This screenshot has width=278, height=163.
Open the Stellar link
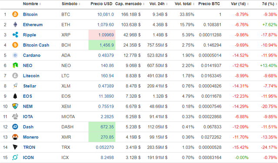(30, 86)
